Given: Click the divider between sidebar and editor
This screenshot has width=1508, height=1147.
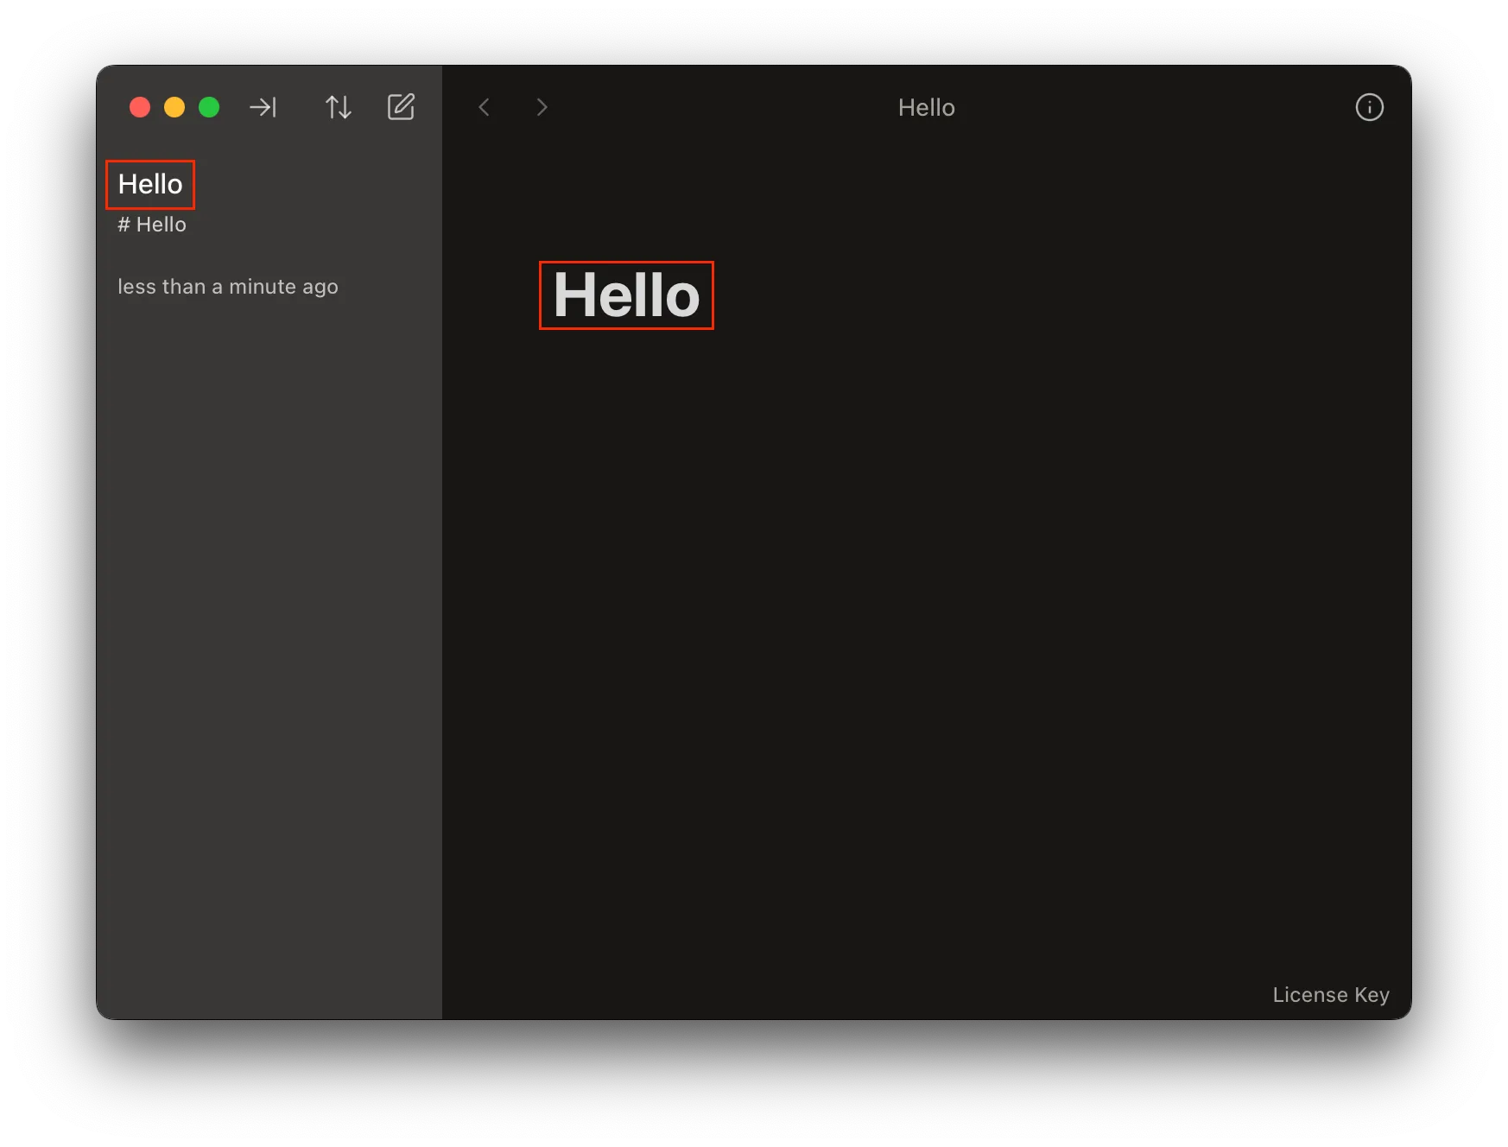Looking at the screenshot, I should tap(442, 561).
